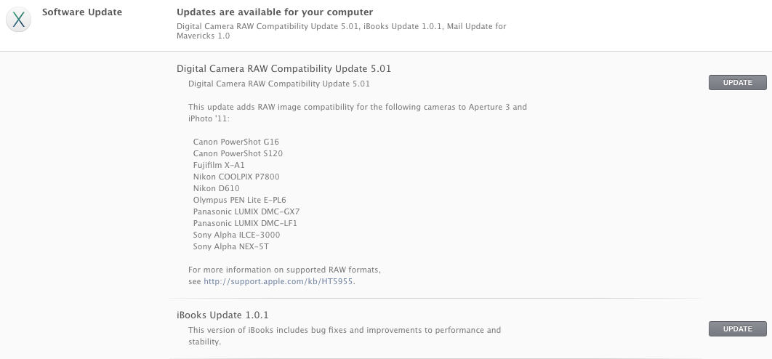This screenshot has width=772, height=359.
Task: Click the iBooks bug fixes description text
Action: point(345,336)
